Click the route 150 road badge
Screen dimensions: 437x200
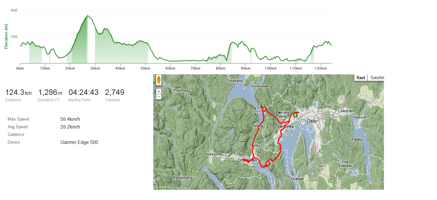298,120
